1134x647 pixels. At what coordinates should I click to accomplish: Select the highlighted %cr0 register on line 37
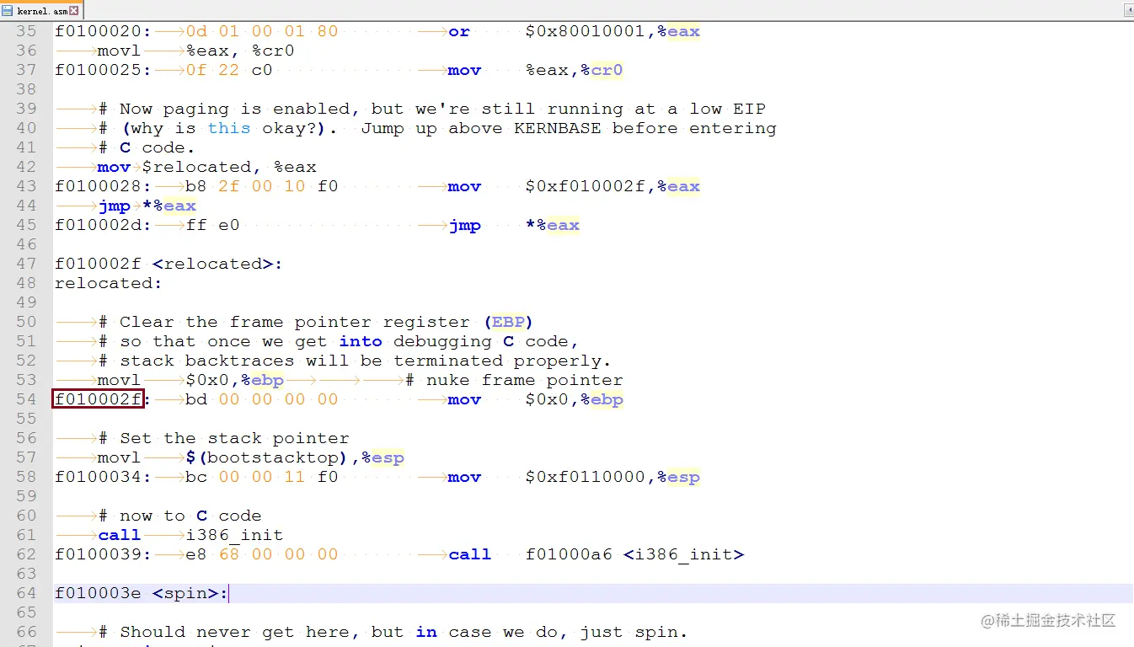coord(606,70)
